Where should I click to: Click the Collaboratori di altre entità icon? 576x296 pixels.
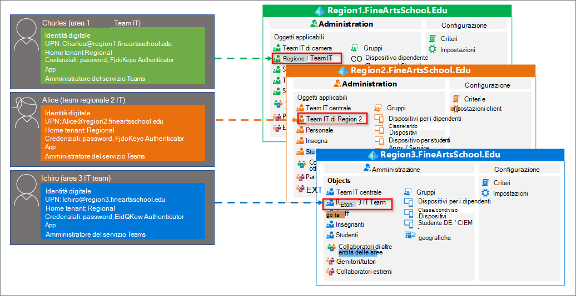pyautogui.click(x=331, y=247)
